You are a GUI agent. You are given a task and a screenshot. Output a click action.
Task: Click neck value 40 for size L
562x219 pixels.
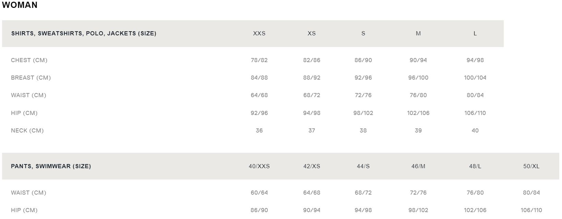point(475,130)
